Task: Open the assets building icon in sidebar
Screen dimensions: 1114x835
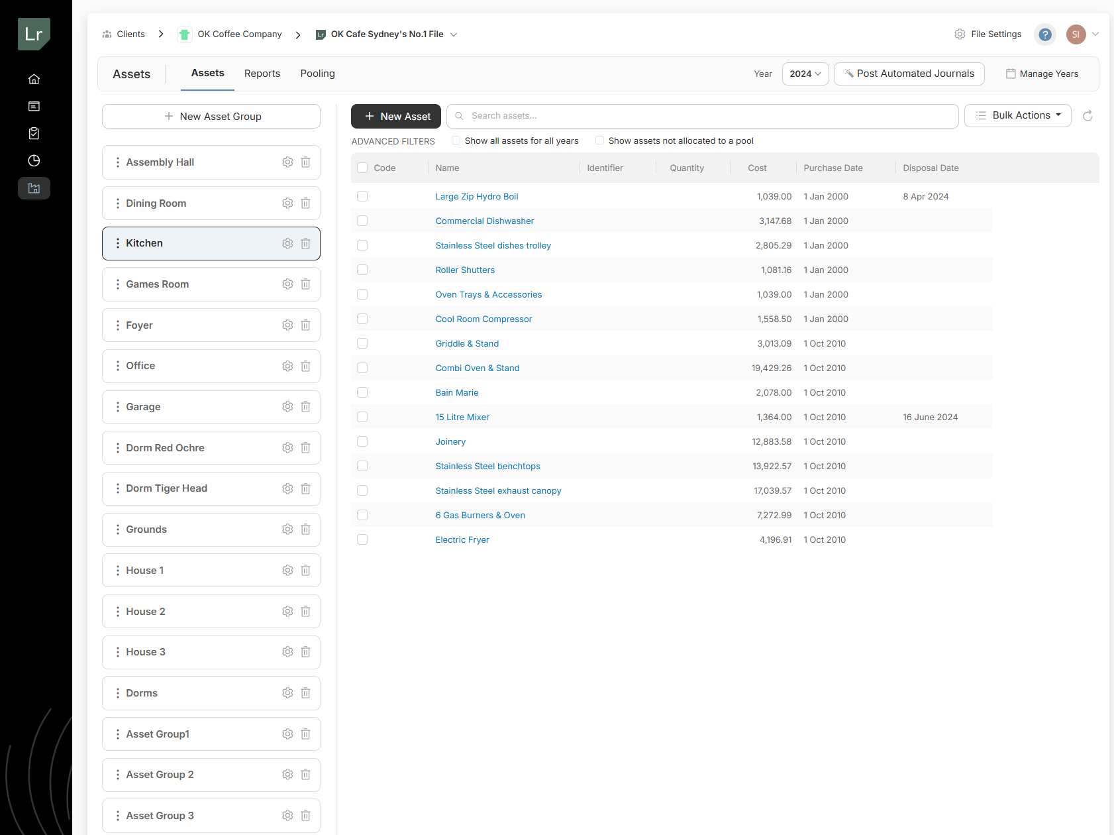Action: pos(34,188)
